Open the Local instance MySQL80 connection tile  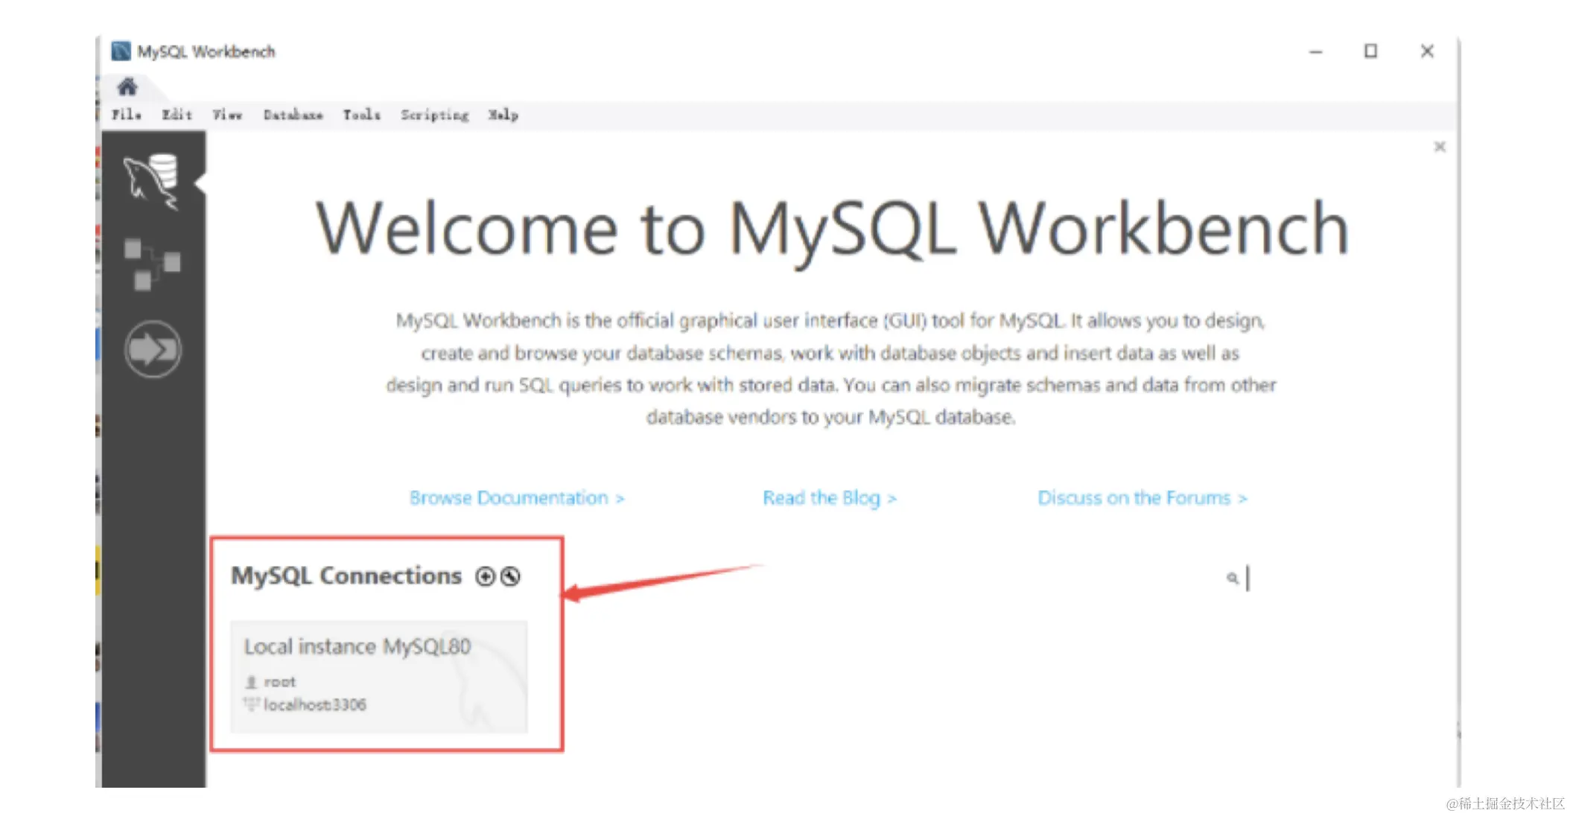[379, 676]
